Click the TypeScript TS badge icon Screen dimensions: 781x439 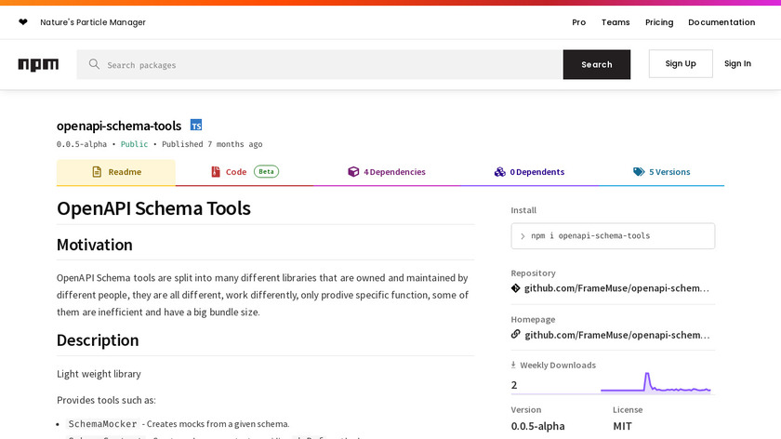click(196, 125)
